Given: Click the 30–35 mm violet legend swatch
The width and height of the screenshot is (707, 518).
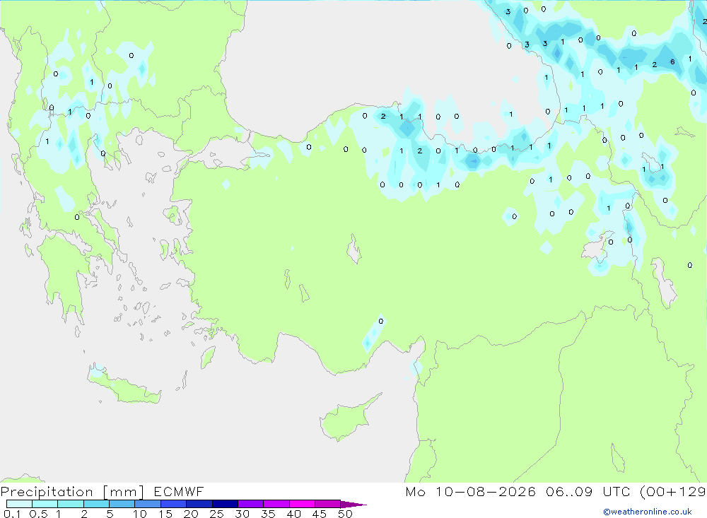Looking at the screenshot, I should tap(251, 504).
